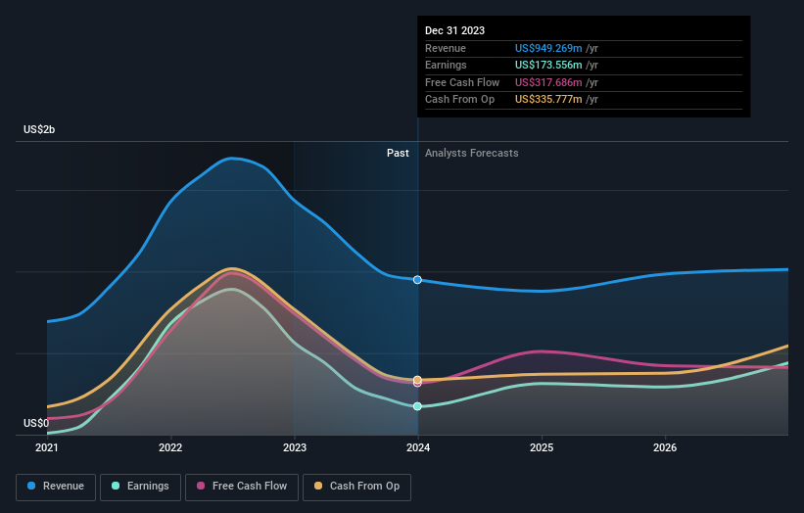The width and height of the screenshot is (804, 513).
Task: Click the US$949.269m revenue value
Action: [548, 48]
